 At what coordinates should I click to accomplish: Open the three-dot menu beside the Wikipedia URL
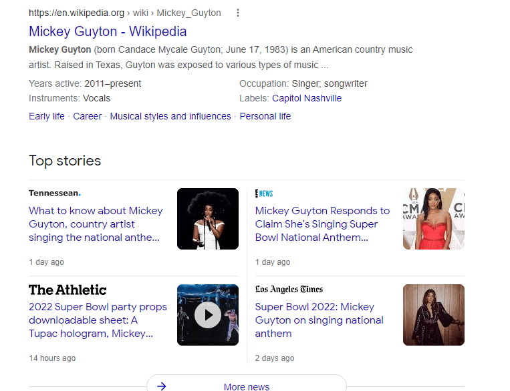click(x=238, y=13)
